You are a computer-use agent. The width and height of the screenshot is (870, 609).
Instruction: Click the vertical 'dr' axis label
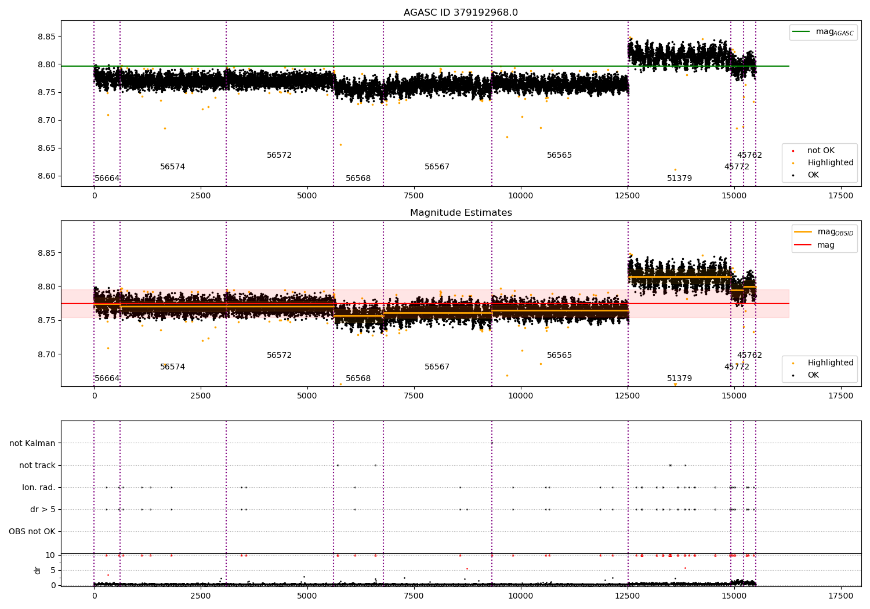tap(38, 570)
